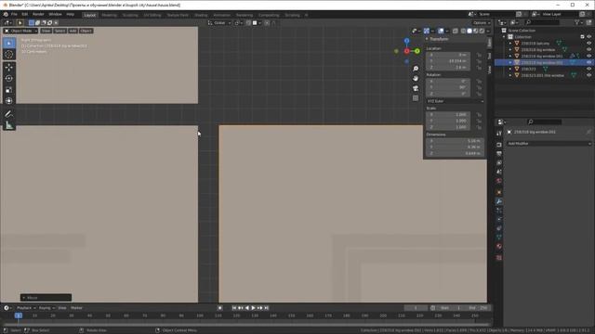Open XYZ Euler rotation mode dropdown
This screenshot has height=334, width=595.
455,101
